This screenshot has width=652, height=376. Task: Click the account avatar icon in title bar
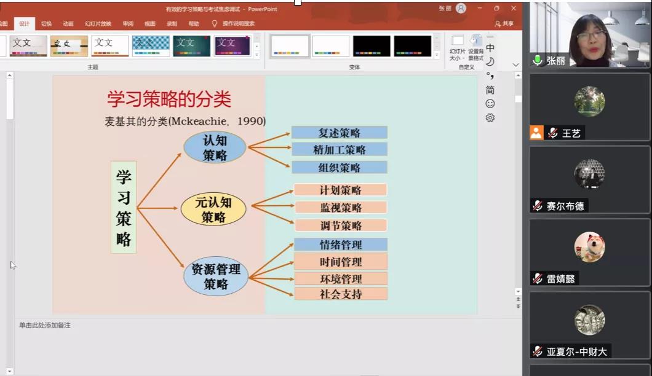pos(461,9)
